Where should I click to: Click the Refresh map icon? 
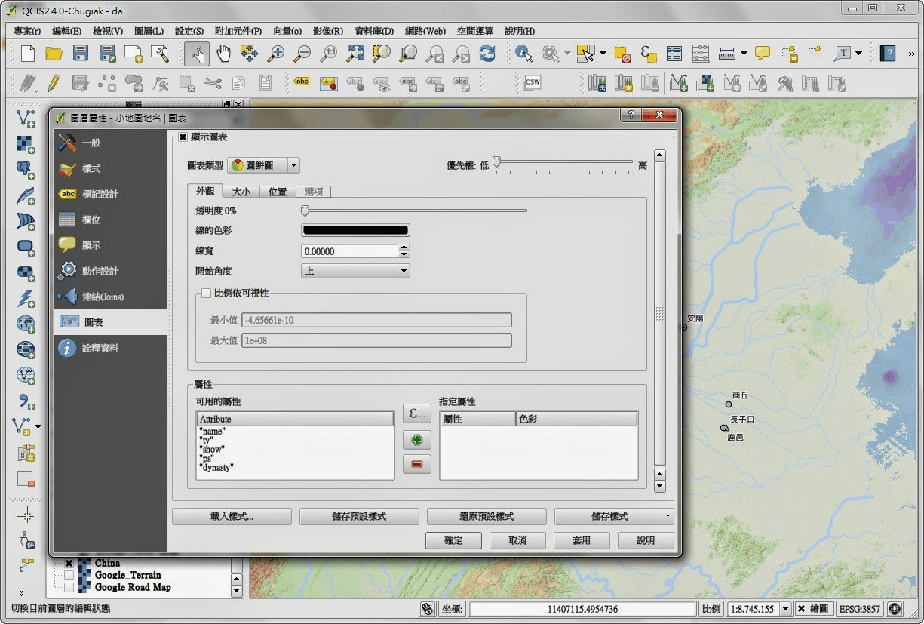[487, 54]
